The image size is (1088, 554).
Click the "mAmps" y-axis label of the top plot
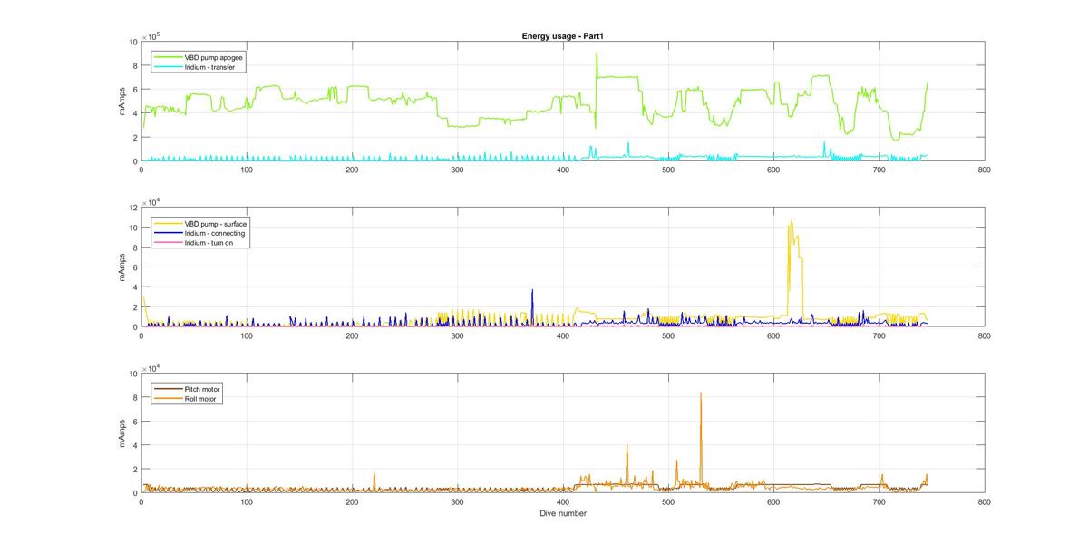coord(122,102)
